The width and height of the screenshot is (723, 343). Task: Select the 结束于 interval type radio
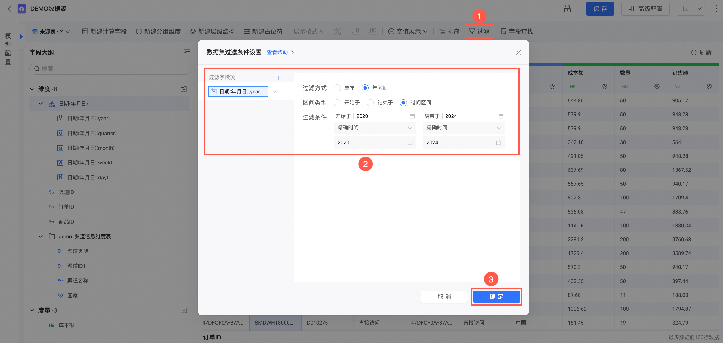(x=370, y=103)
